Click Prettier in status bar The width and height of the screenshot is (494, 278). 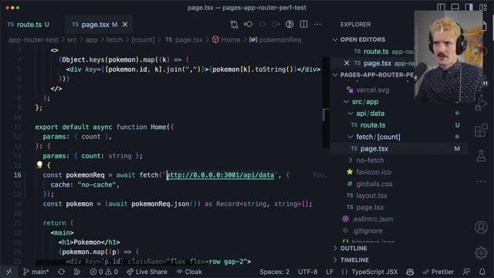438,272
